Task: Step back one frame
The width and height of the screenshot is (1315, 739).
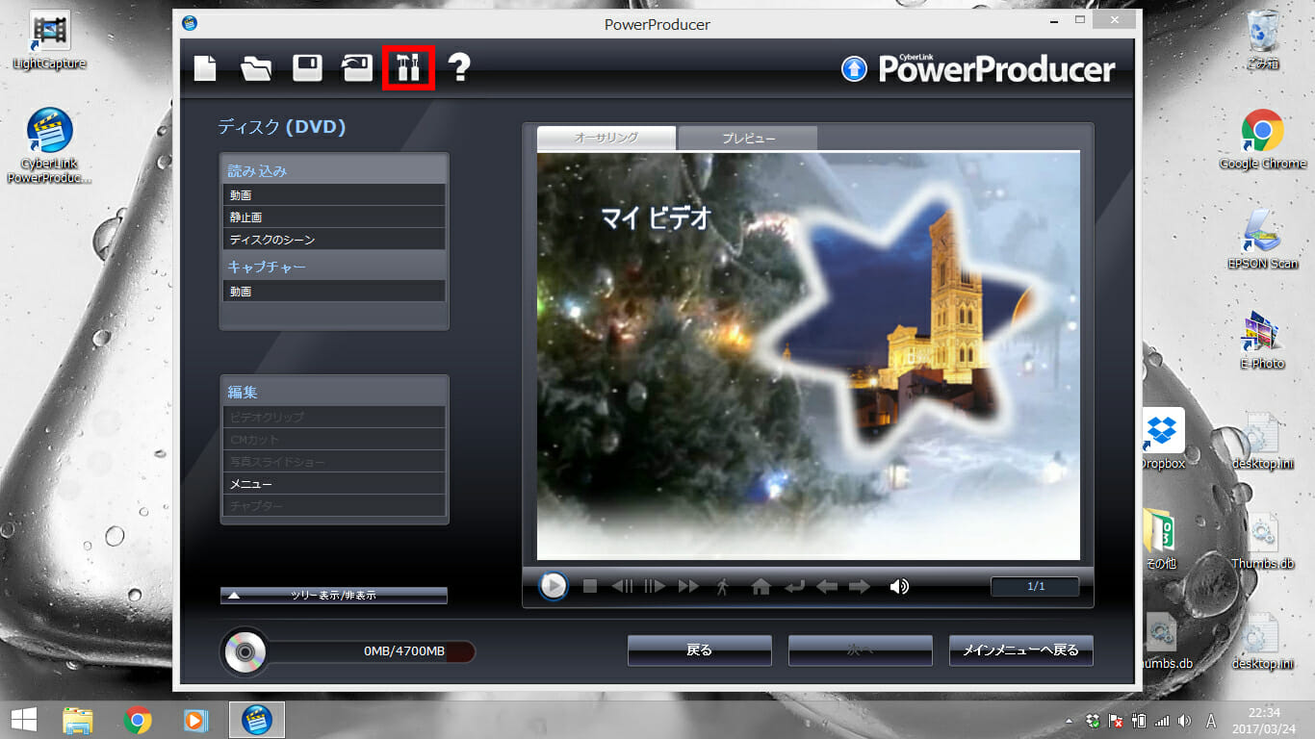Action: [623, 586]
